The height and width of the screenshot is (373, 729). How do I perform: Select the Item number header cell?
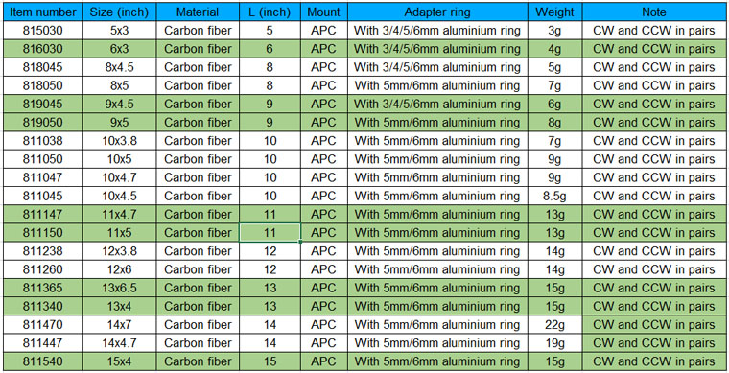point(43,12)
